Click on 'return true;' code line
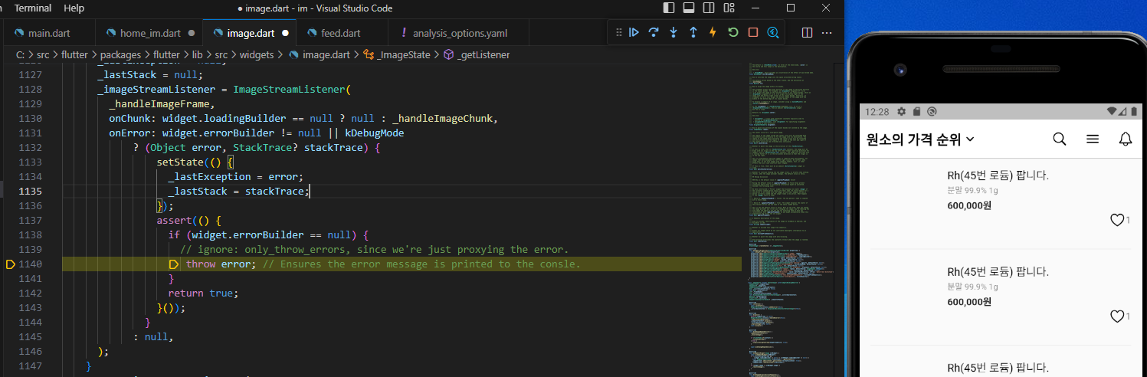Viewport: 1147px width, 377px height. [x=204, y=293]
